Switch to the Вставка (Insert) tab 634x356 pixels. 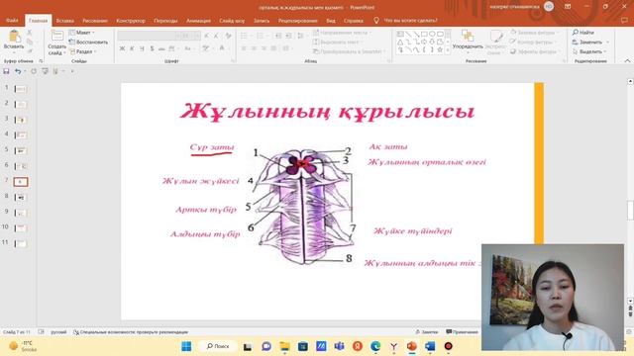pyautogui.click(x=64, y=20)
